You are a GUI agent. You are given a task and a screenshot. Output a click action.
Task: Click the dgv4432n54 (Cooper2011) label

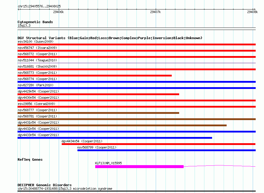point(38,129)
